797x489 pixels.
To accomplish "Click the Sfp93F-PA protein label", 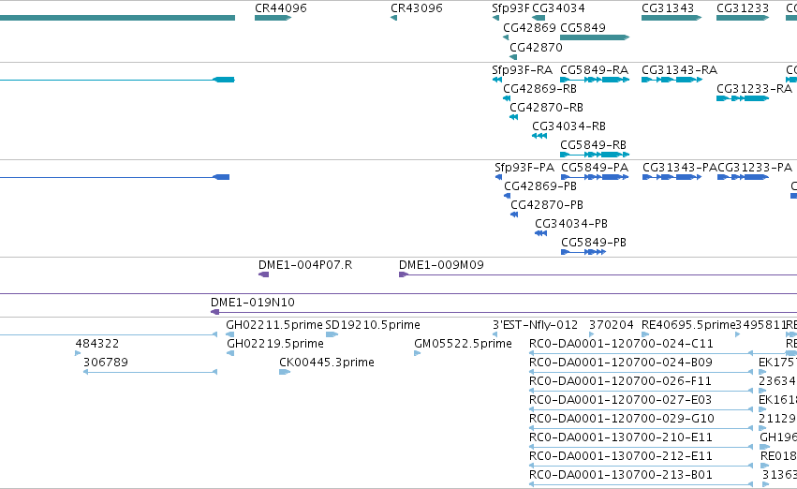I will [x=524, y=168].
